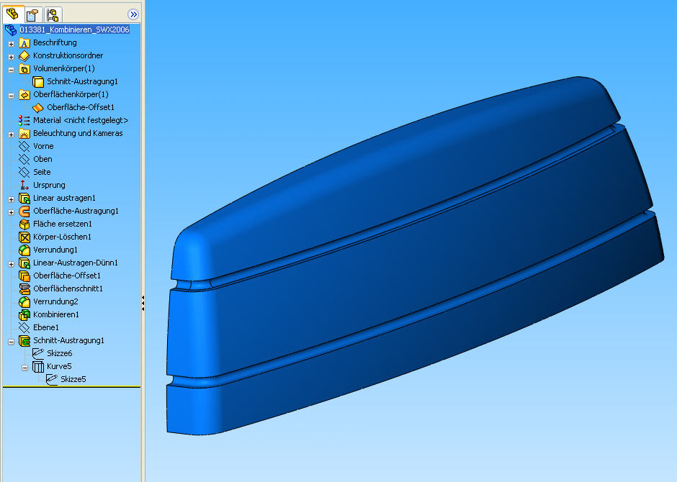Viewport: 677px width, 482px height.
Task: Select the Seite plane label
Action: pyautogui.click(x=42, y=172)
